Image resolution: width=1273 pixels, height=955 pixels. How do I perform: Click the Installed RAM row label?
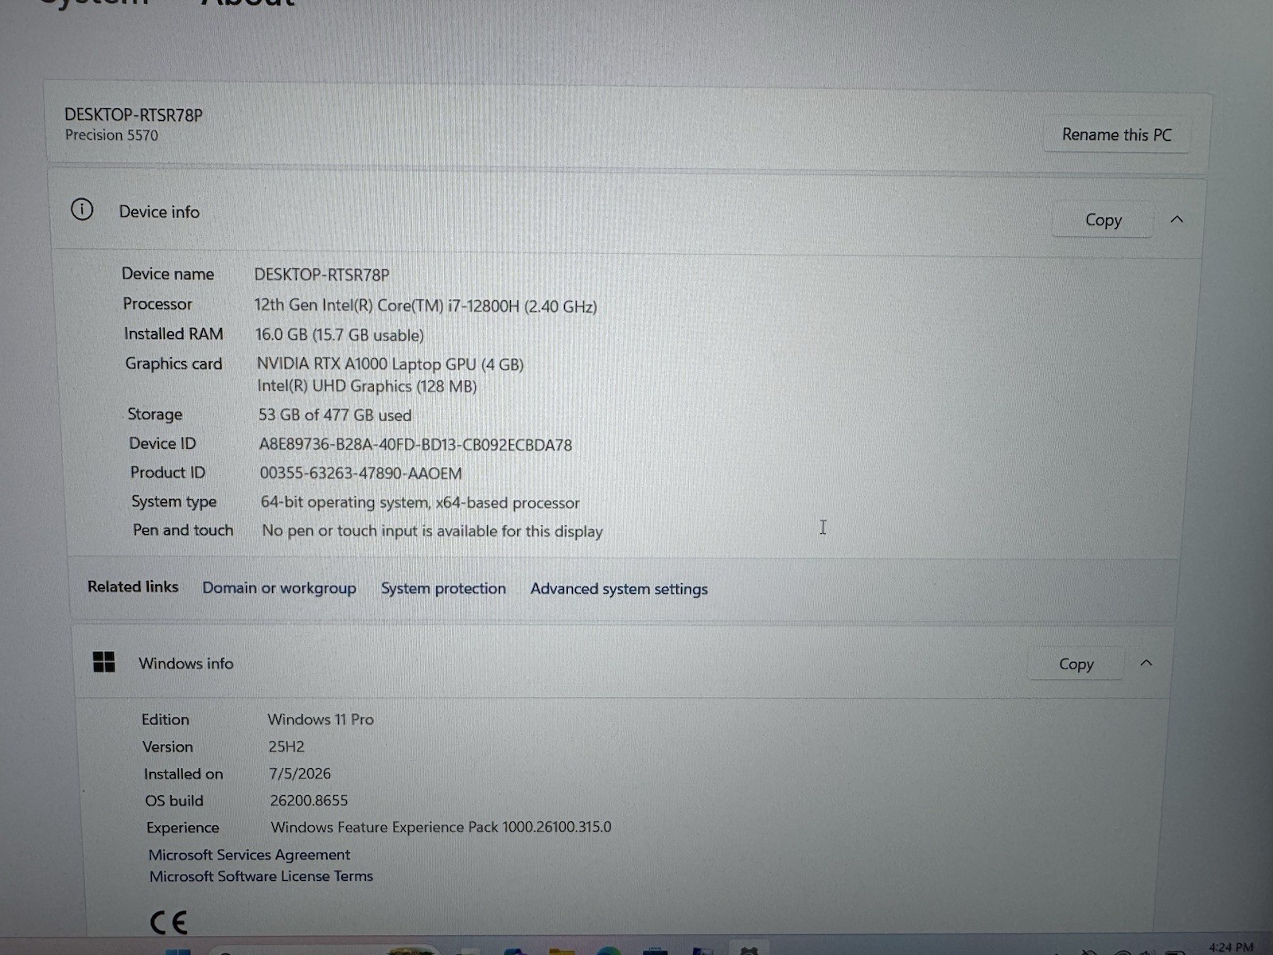[x=173, y=334]
